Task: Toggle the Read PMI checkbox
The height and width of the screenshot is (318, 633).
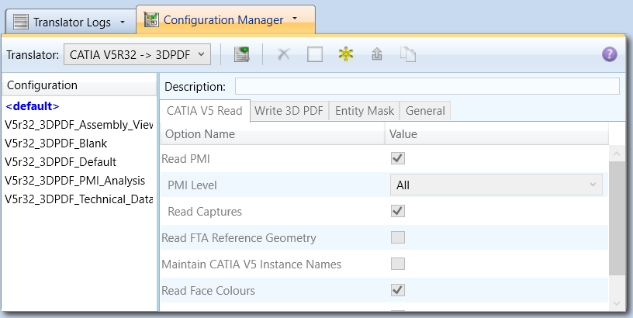Action: click(398, 158)
